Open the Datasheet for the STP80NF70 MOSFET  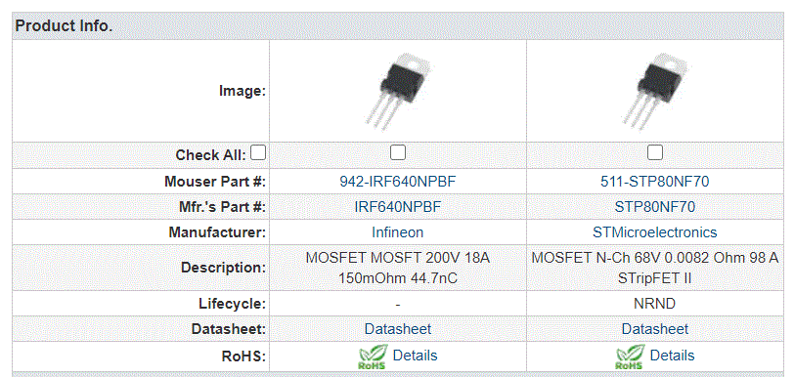[x=655, y=329]
